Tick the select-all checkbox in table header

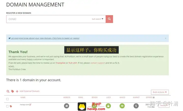[x=7, y=99]
